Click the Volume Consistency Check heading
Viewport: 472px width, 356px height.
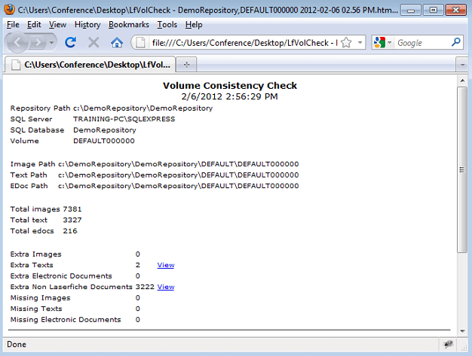click(230, 86)
